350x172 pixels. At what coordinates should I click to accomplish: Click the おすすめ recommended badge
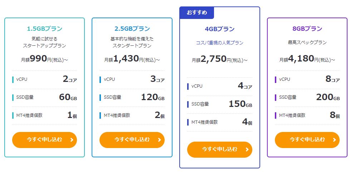(196, 13)
